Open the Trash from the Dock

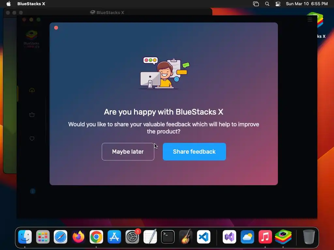[309, 237]
